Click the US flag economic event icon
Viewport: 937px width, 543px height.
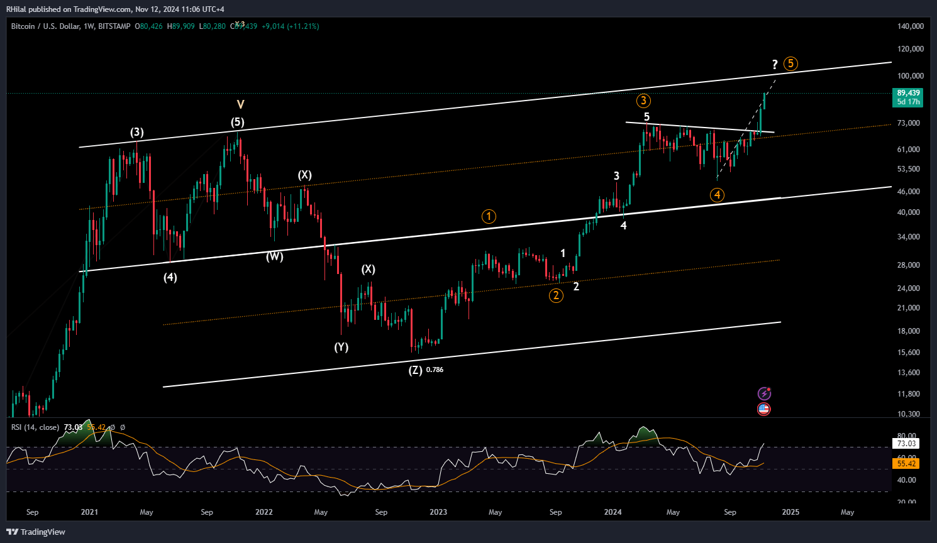(x=764, y=409)
